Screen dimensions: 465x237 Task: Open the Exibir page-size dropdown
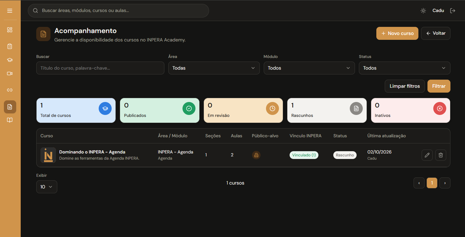tap(47, 187)
